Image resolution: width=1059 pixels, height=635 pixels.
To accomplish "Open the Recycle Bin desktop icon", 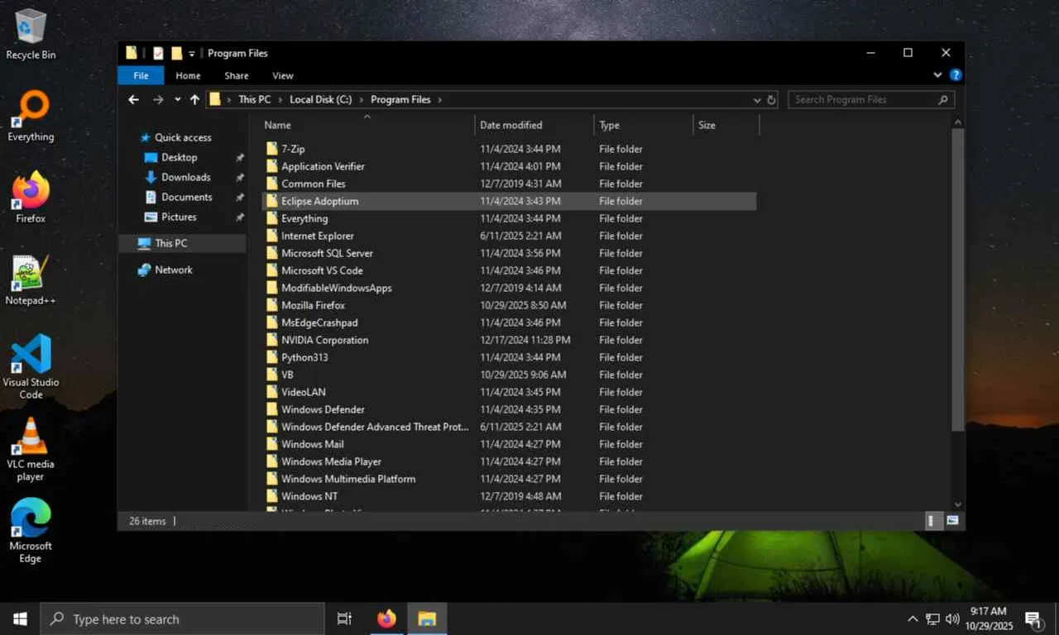I will coord(31,34).
